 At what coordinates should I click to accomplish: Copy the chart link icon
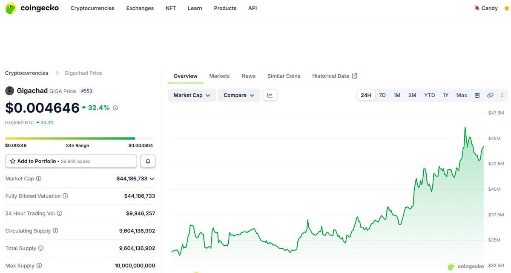pos(490,95)
